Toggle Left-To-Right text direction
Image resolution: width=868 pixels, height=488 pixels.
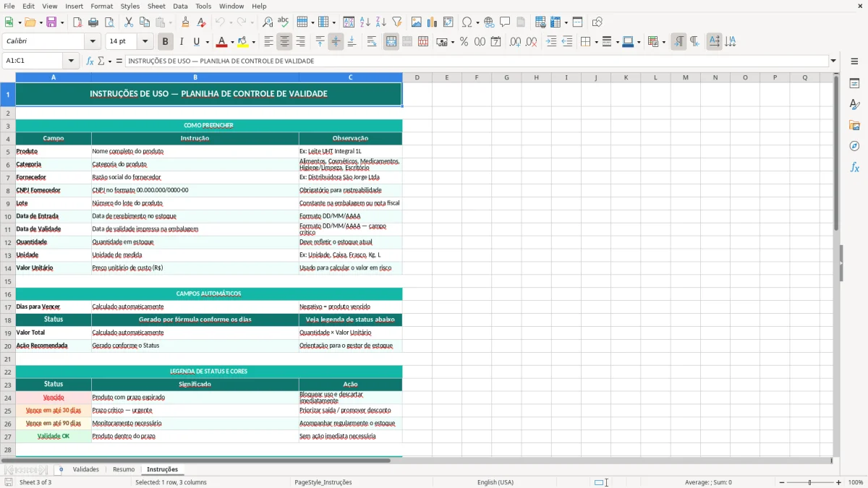[678, 42]
